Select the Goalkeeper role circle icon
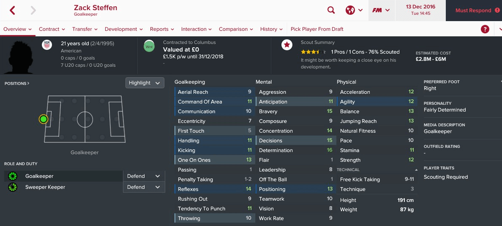The height and width of the screenshot is (226, 502). point(13,176)
